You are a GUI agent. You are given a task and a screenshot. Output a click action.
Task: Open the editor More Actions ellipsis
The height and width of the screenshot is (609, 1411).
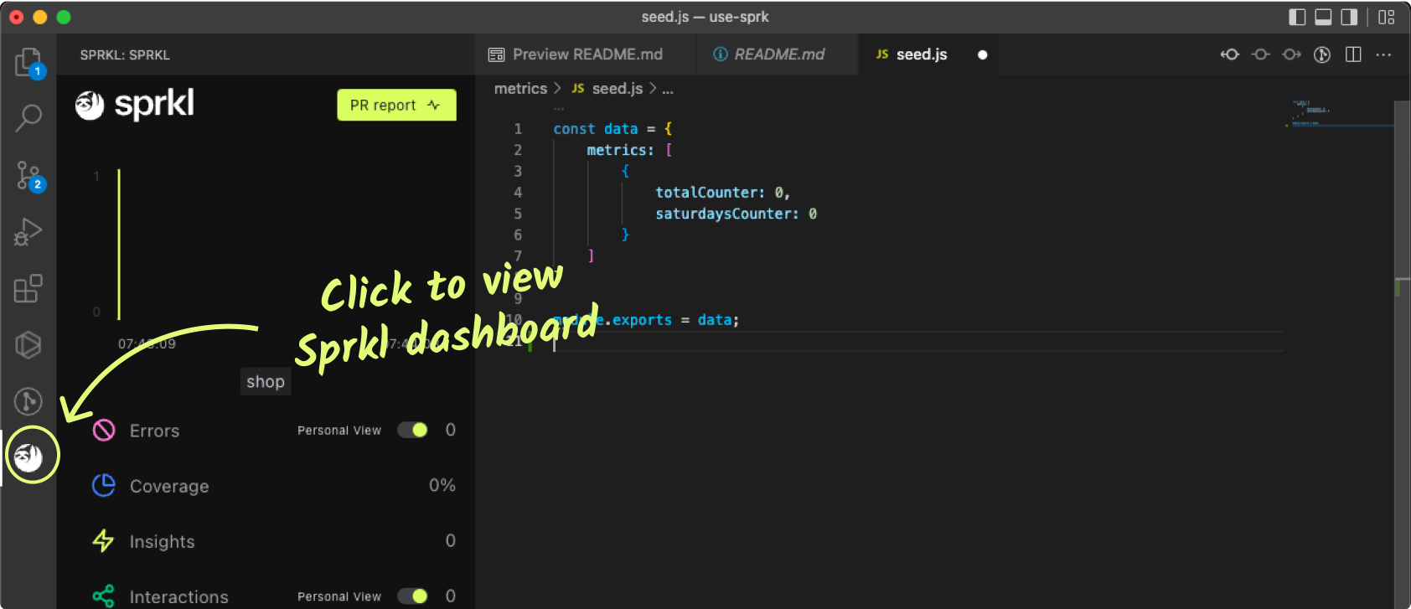(x=1383, y=54)
